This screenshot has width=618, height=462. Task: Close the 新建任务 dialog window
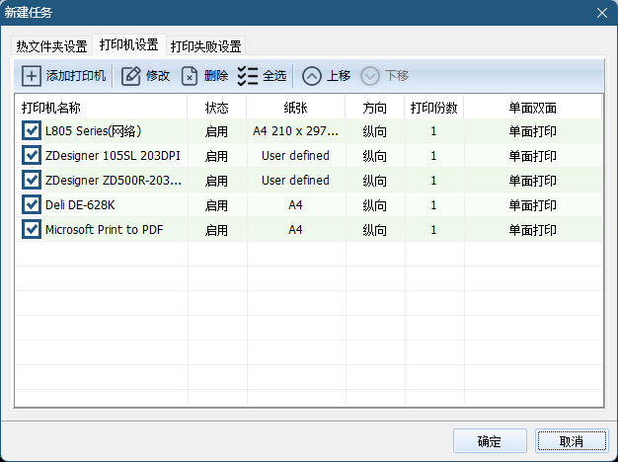point(602,13)
